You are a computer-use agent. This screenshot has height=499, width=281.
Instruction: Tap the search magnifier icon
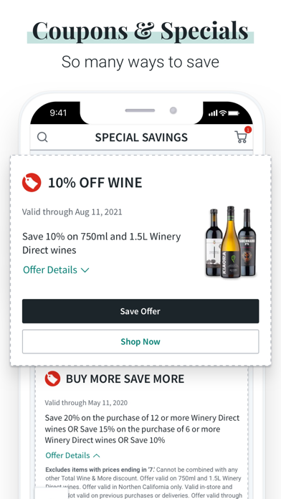pos(42,137)
